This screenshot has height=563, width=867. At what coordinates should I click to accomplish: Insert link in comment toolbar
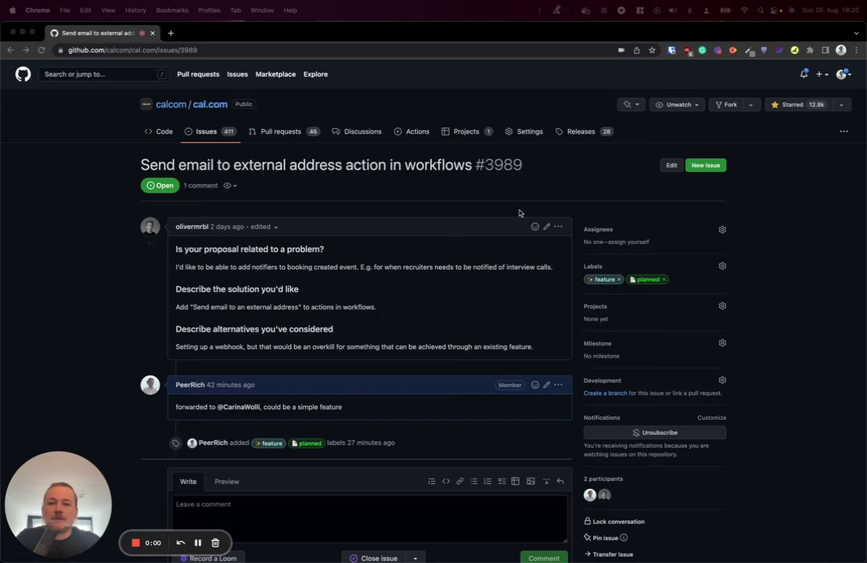[x=459, y=481]
